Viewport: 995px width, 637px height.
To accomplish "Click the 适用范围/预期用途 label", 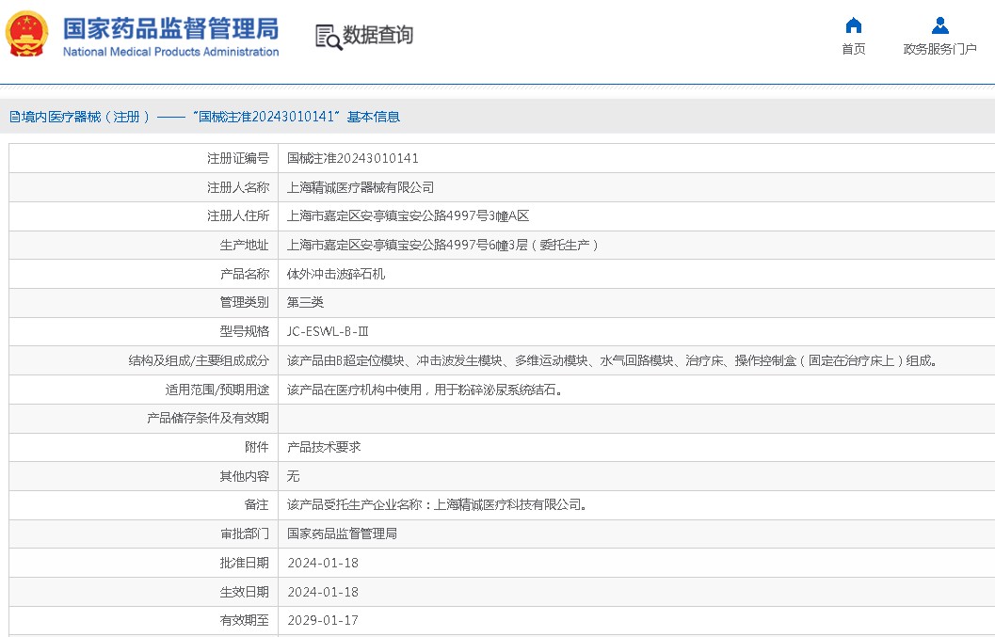I will (x=217, y=390).
